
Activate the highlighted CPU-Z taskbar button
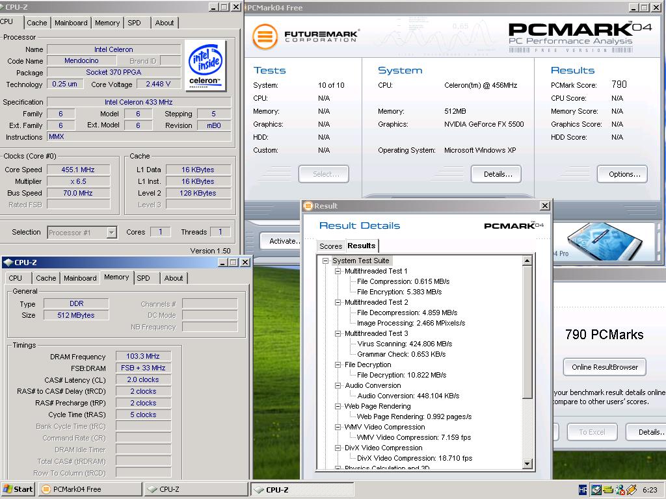[x=302, y=489]
